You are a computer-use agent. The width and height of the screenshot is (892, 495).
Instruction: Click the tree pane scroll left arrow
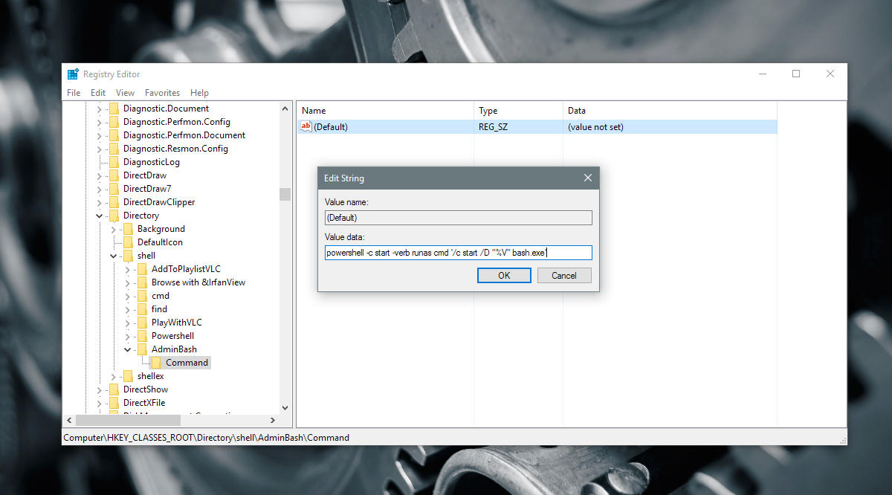68,420
